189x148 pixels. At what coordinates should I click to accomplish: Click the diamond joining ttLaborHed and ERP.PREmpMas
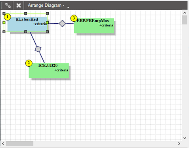[62, 24]
